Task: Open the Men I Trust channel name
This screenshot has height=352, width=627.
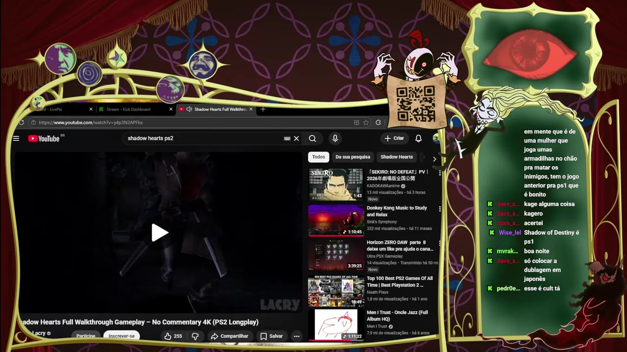Action: tap(377, 326)
